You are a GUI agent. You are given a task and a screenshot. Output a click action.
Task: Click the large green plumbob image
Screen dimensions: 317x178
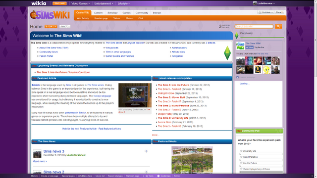pos(227,53)
